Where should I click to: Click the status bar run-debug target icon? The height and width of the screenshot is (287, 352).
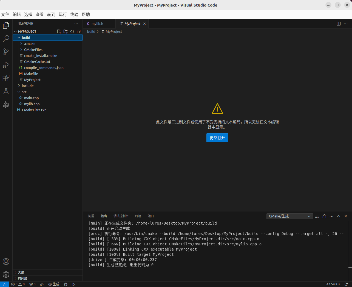(42, 284)
